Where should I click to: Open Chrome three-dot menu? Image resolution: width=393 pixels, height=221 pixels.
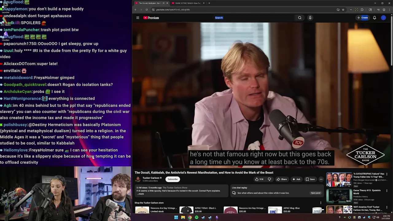pos(389,10)
